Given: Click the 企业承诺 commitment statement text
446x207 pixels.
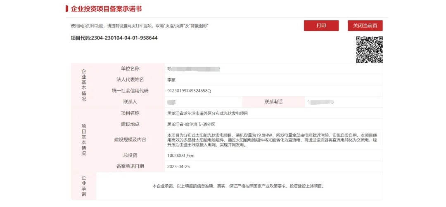Looking at the screenshot, I should (238, 186).
